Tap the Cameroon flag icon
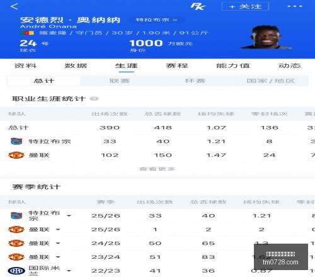The image size is (315, 277). click(27, 33)
